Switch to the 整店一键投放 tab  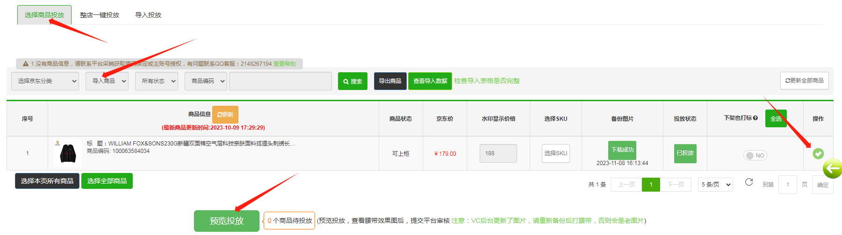click(99, 15)
